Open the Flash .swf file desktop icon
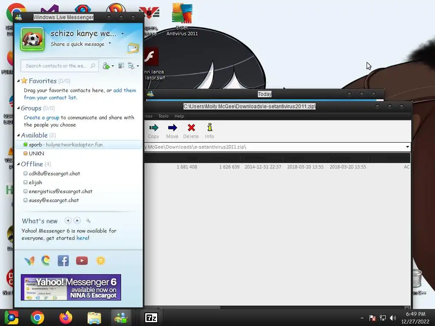Screen dimensions: 435x326 point(154,64)
